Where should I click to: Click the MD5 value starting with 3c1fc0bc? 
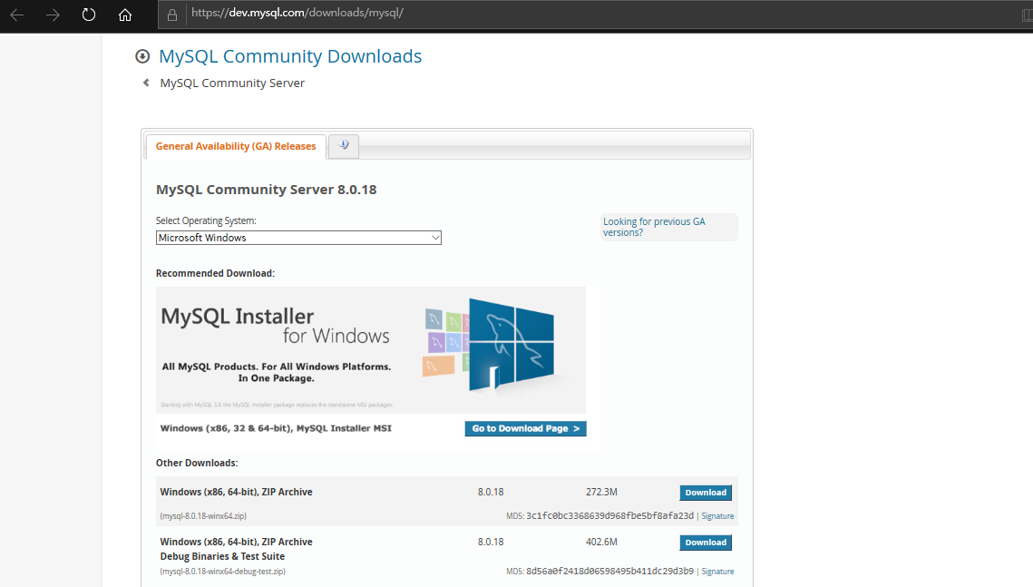click(609, 516)
